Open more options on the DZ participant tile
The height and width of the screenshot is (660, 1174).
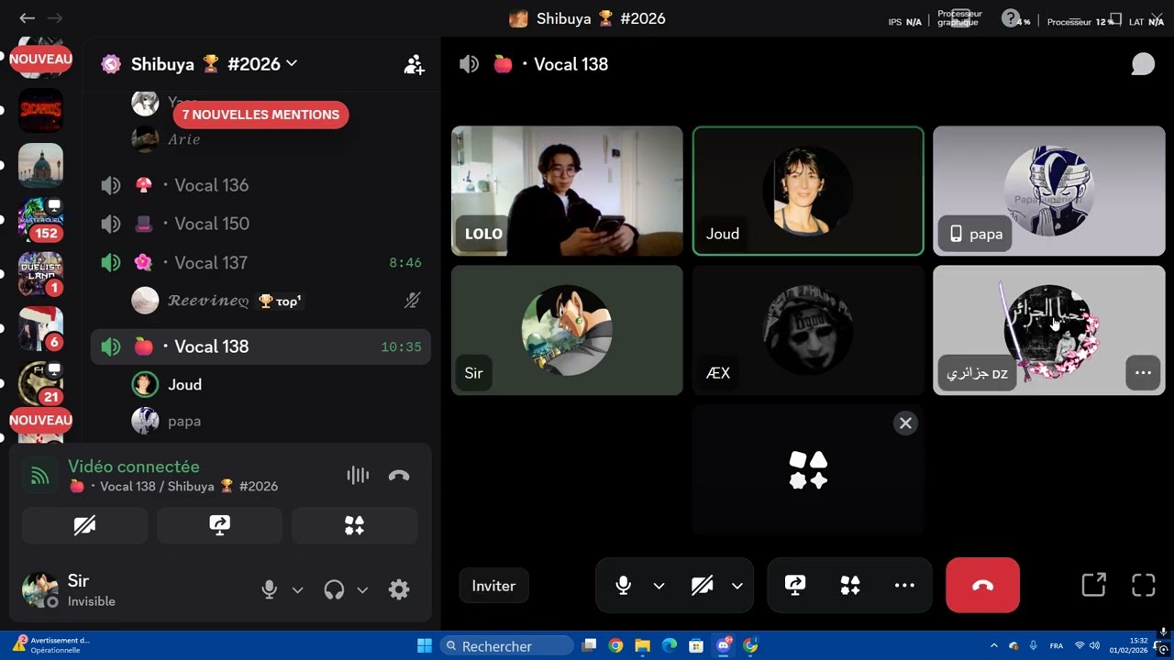1143,373
